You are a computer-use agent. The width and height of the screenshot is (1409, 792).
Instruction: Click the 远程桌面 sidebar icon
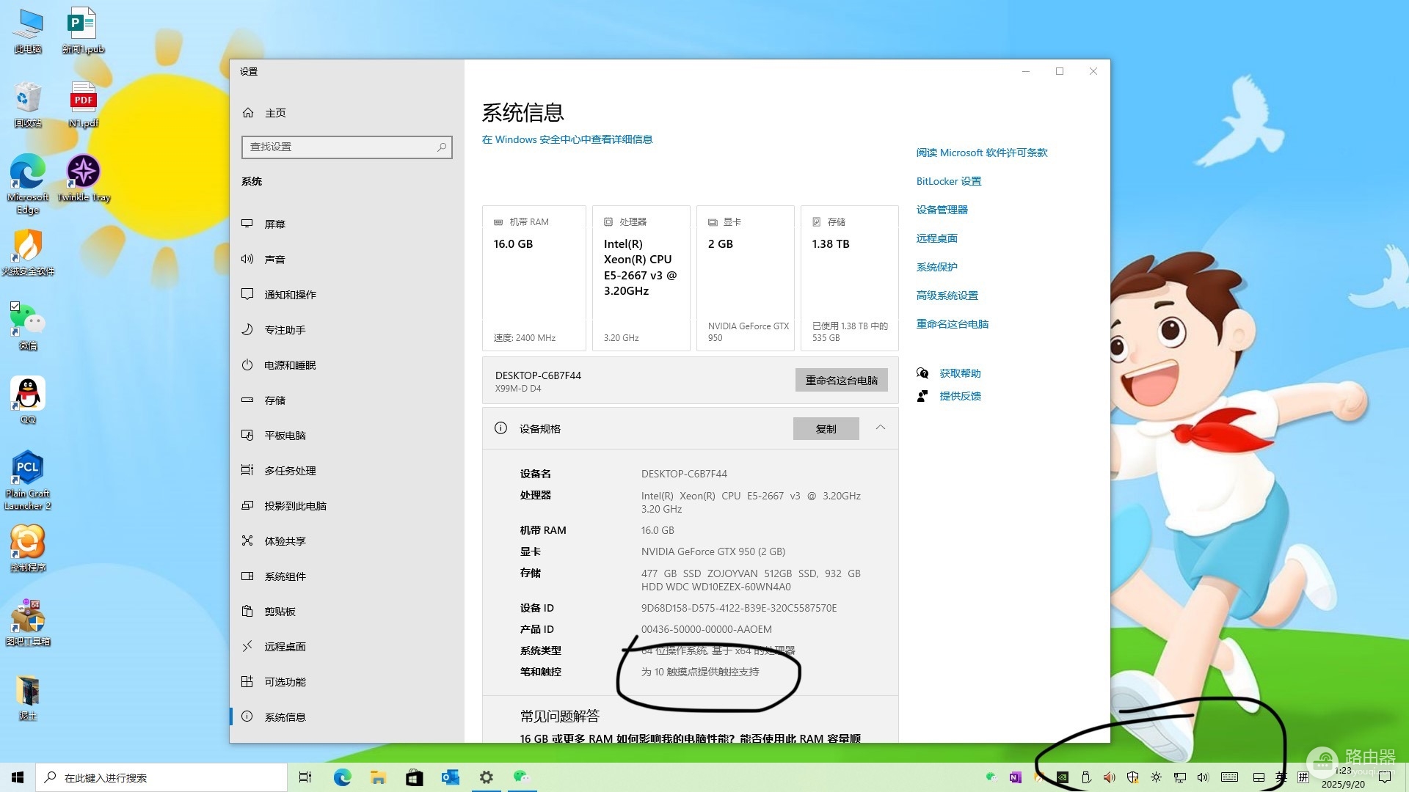247,646
